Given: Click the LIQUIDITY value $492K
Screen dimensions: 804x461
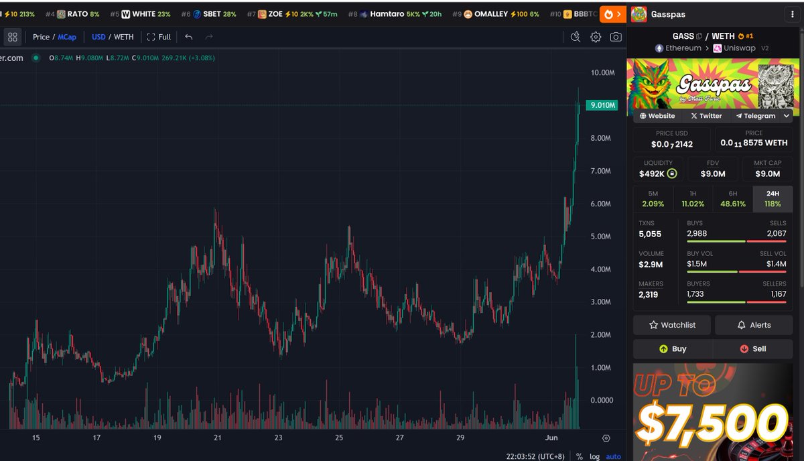Looking at the screenshot, I should (x=652, y=174).
